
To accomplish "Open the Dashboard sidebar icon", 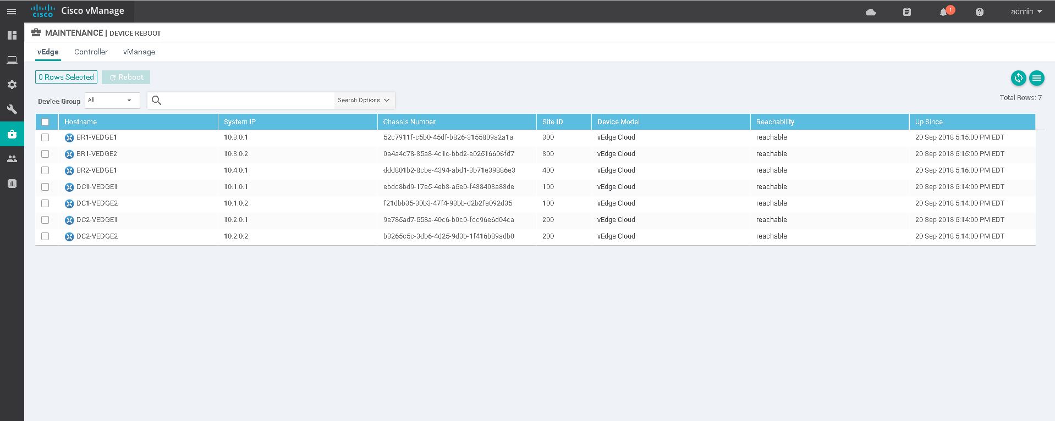I will pos(12,35).
